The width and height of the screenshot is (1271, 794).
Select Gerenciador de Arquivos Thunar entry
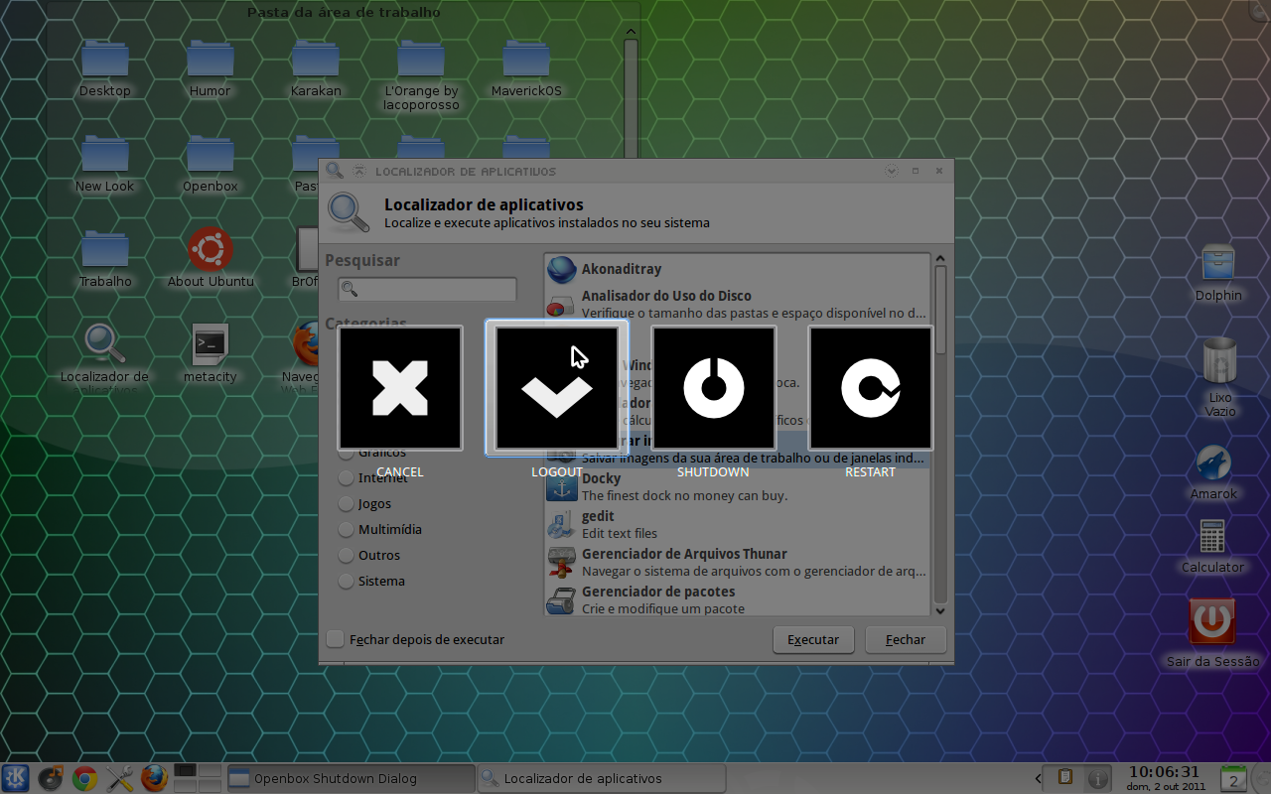(737, 562)
